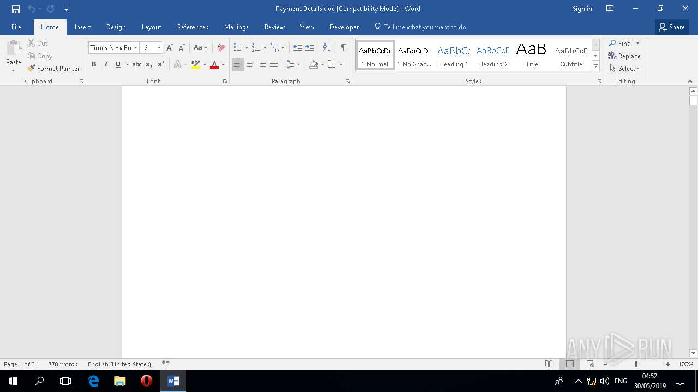Switch to the Layout tab
This screenshot has width=698, height=392.
pyautogui.click(x=152, y=27)
